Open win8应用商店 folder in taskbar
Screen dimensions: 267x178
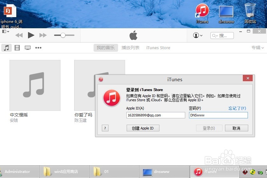pos(65,172)
